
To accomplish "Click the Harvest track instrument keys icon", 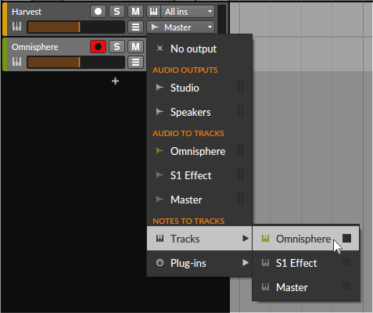I will coord(17,27).
